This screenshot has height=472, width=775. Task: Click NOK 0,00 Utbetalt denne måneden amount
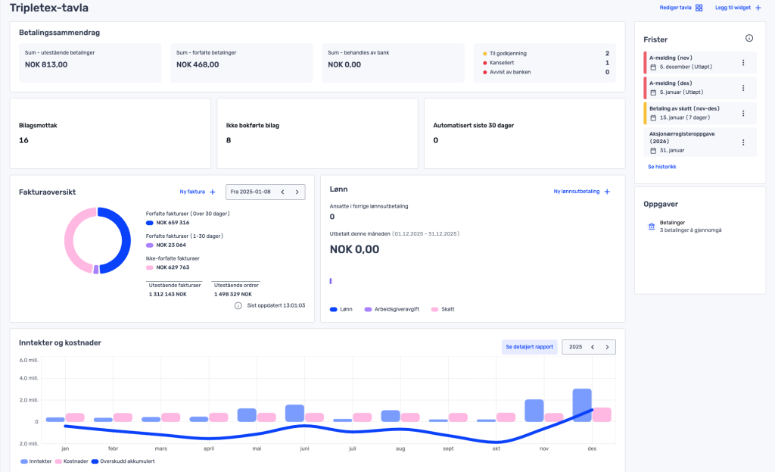pos(354,249)
